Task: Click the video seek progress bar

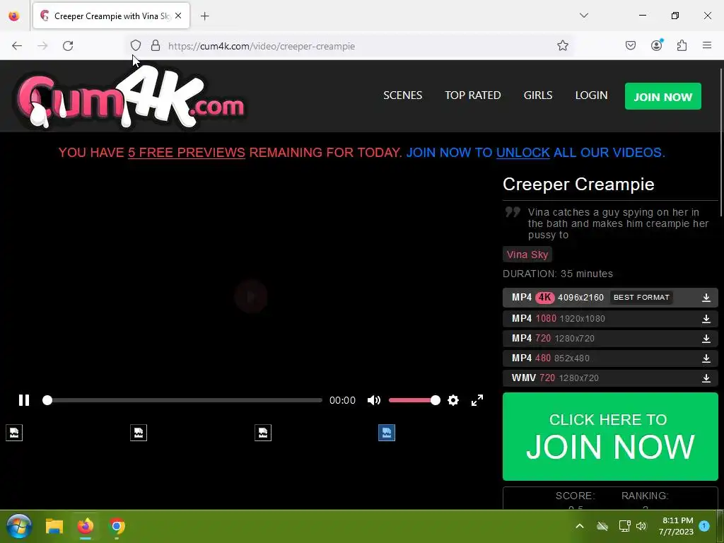Action: pyautogui.click(x=183, y=400)
